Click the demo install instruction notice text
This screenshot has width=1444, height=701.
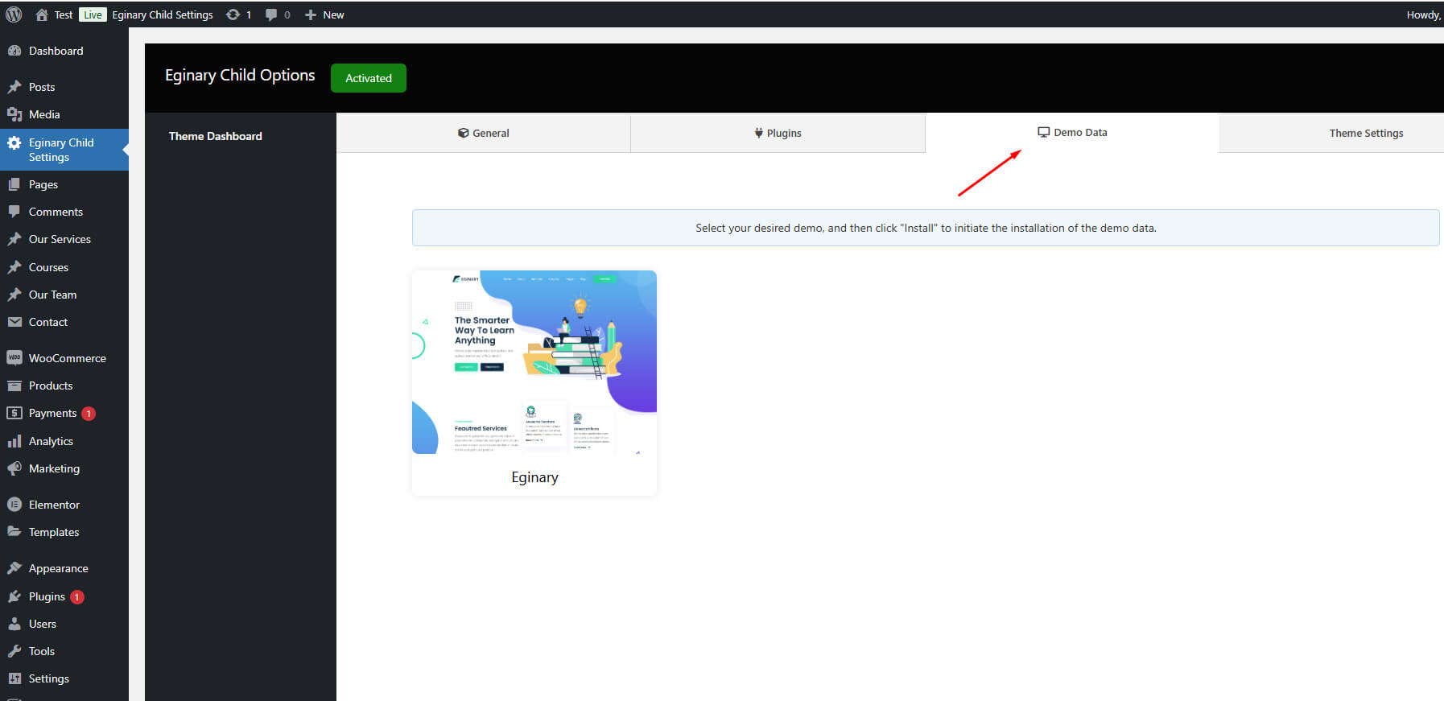click(x=926, y=228)
